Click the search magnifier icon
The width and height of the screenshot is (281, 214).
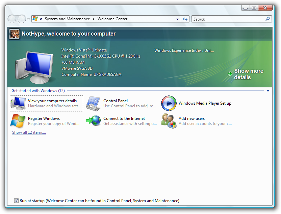tap(268, 19)
